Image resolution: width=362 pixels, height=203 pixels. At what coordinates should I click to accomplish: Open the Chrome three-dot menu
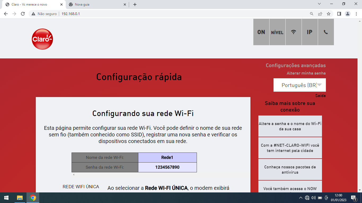tap(356, 14)
